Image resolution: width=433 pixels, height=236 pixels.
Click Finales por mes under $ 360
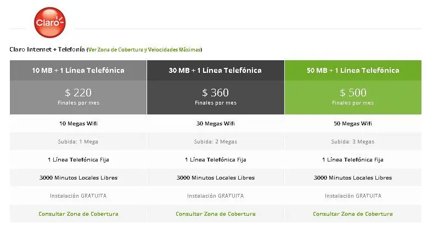[x=216, y=103]
